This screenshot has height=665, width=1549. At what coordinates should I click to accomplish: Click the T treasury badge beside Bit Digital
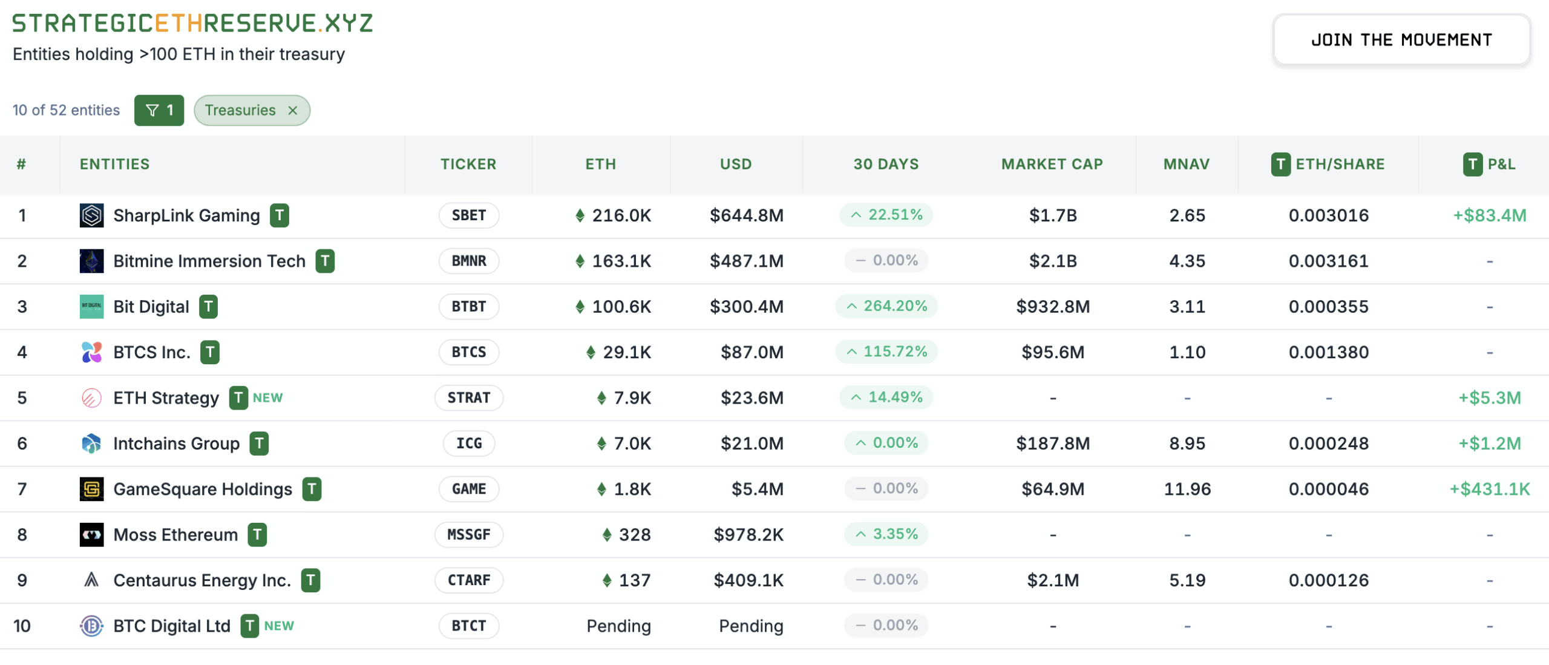coord(209,307)
